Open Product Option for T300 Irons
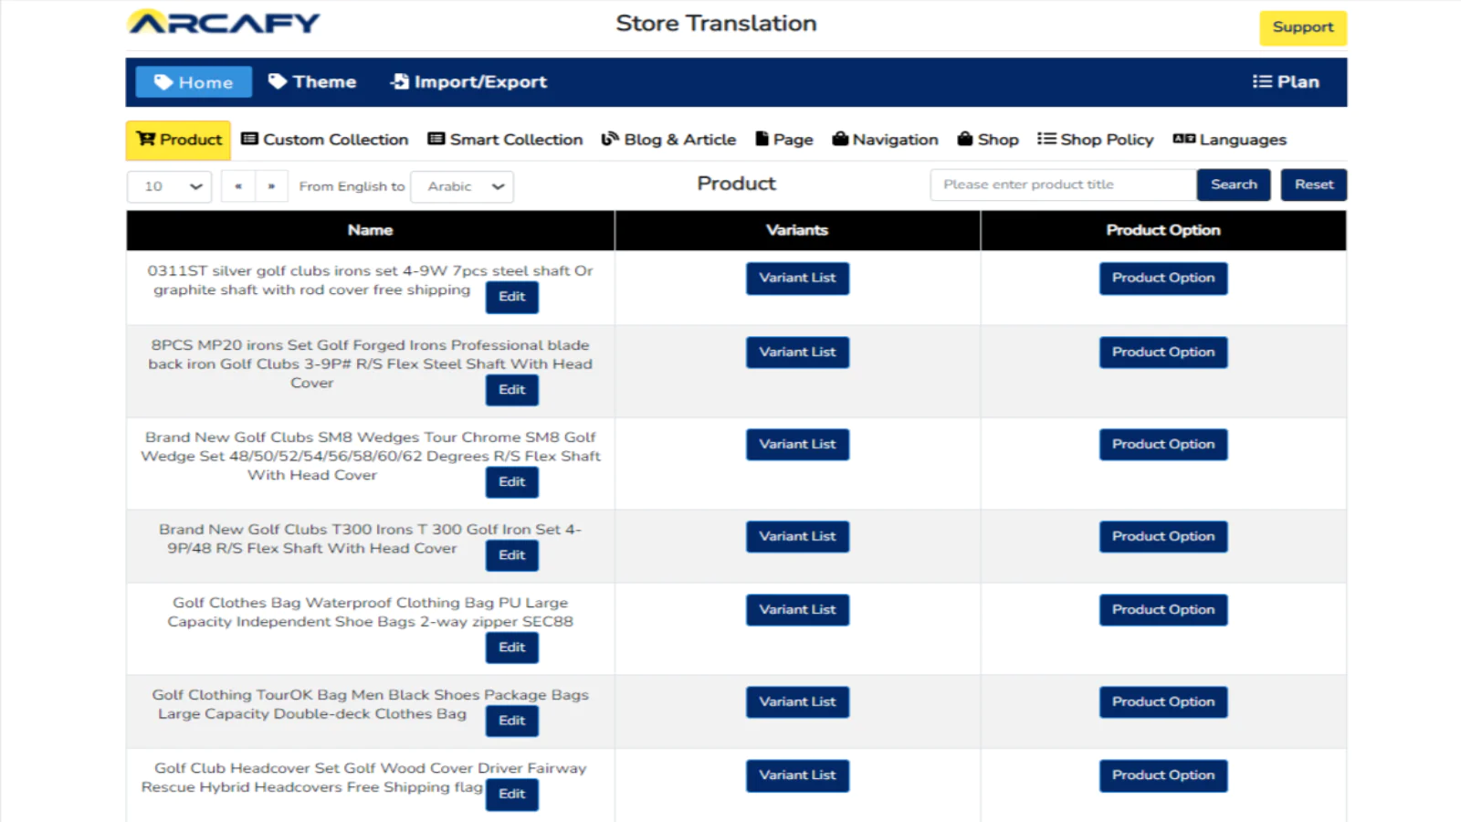 click(x=1163, y=537)
